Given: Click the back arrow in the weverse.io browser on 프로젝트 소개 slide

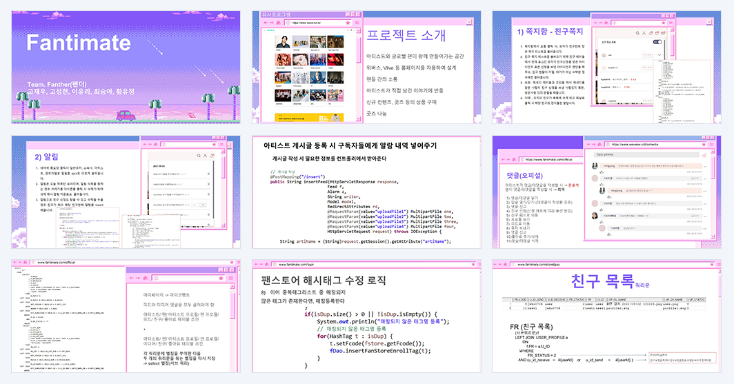Looking at the screenshot, I should pos(266,23).
